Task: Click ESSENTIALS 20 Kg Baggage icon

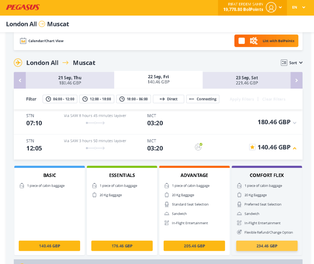Action: pyautogui.click(x=94, y=195)
